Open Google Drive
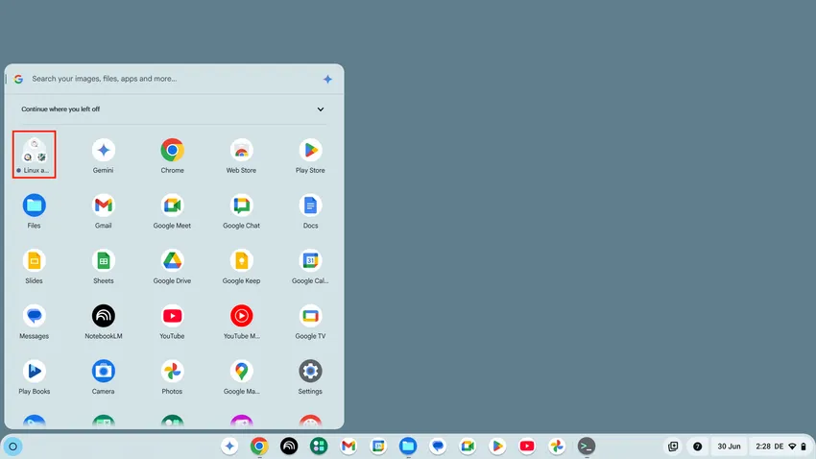The height and width of the screenshot is (459, 816). 172,265
